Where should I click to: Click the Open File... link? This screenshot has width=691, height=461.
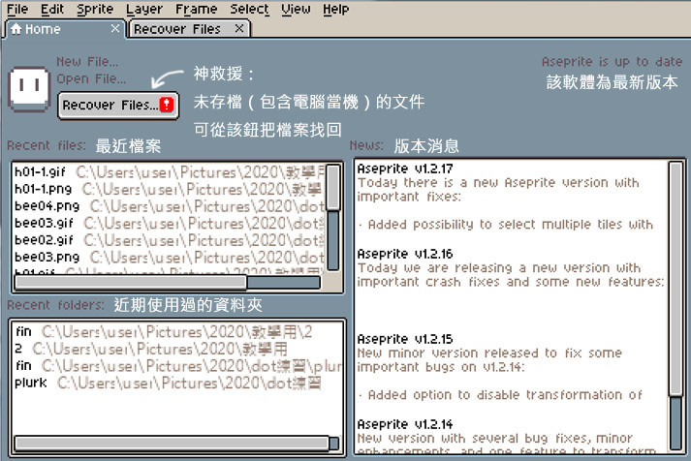[90, 78]
